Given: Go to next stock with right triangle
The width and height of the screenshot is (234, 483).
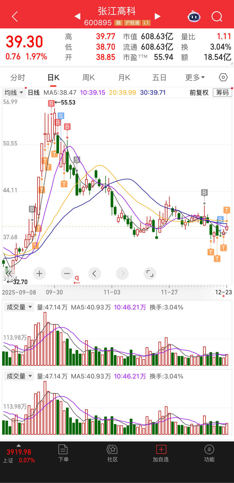Looking at the screenshot, I should click(x=158, y=16).
